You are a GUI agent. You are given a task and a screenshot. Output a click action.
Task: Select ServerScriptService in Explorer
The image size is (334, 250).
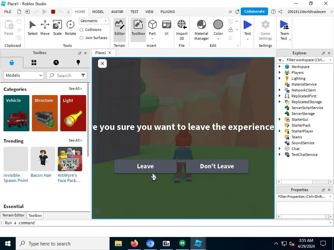[x=307, y=107]
